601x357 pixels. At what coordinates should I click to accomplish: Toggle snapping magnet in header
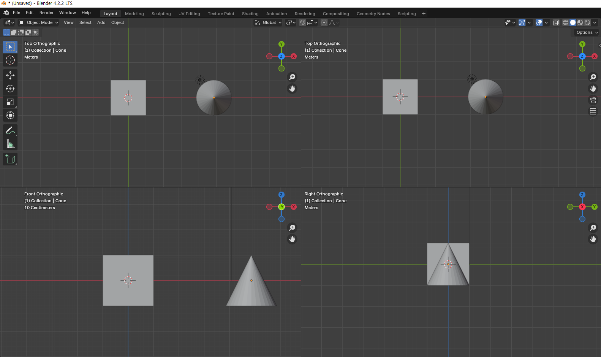(302, 22)
